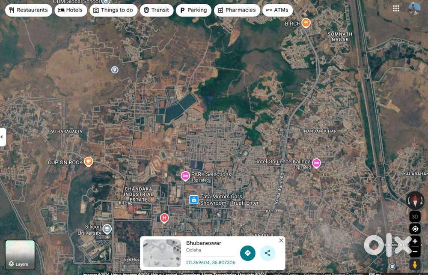Screen dimensions: 428x275
Task: Select the CHANDAKA INDUSTRIAL ESTATE label
Action: 138,194
